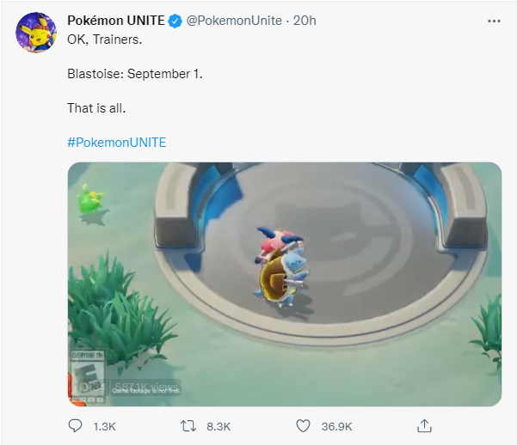Click the 36.9K likes count
The height and width of the screenshot is (445, 517).
336,427
